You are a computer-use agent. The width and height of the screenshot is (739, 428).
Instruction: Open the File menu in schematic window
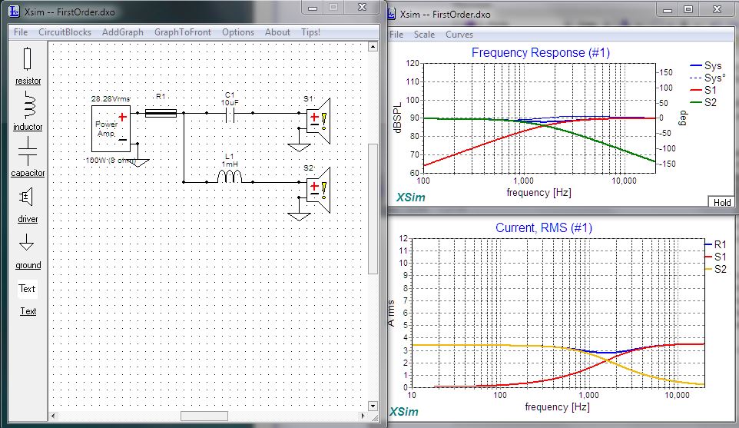click(x=21, y=32)
